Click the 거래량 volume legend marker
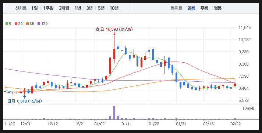This screenshot has height=133, width=262. [x=244, y=108]
